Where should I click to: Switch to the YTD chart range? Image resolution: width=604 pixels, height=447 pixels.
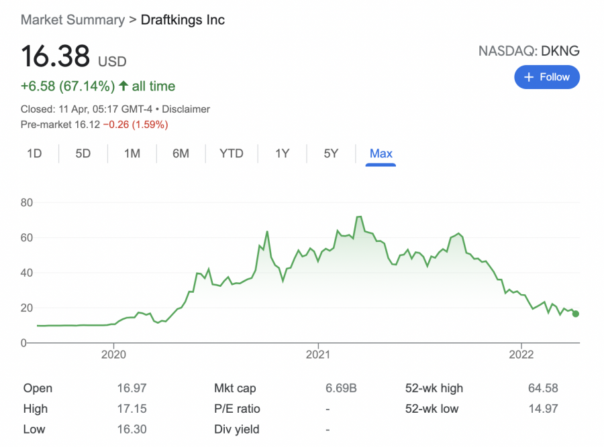click(x=231, y=153)
